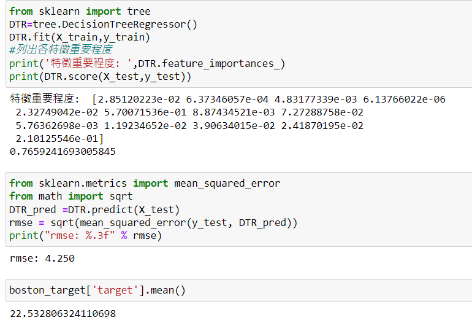Click the output 22.532806324110698
Viewport: 472px width, 320px height.
point(63,314)
